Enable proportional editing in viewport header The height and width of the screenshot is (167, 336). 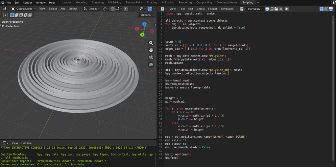126,9
